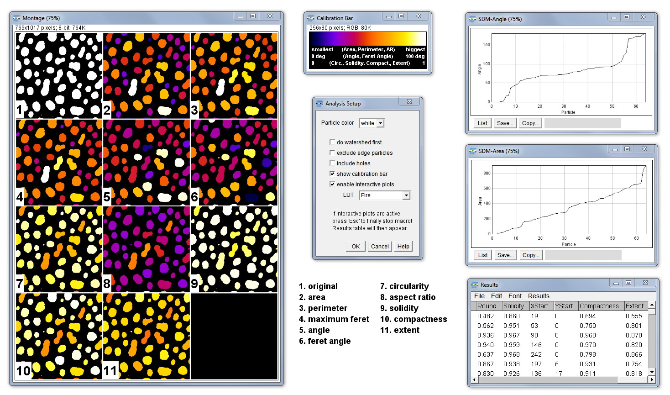Screen dimensions: 670x395
Task: Click List in SDM-Area window
Action: pyautogui.click(x=483, y=255)
